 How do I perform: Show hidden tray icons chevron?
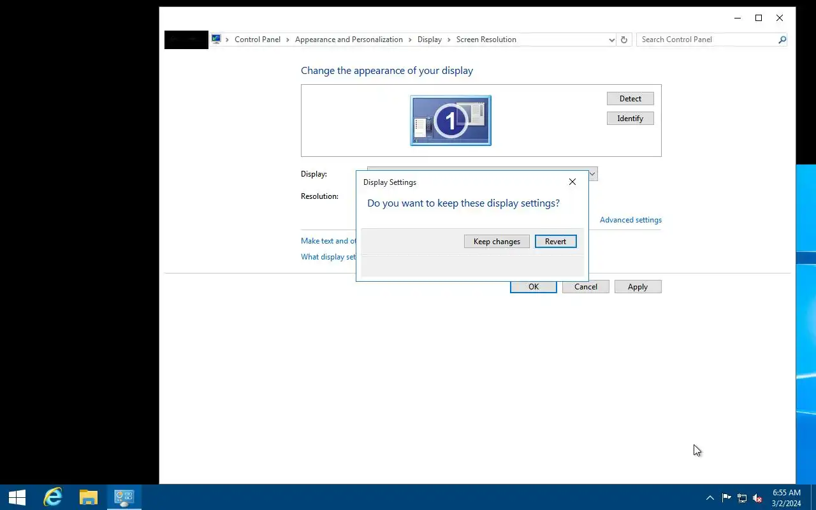click(710, 498)
